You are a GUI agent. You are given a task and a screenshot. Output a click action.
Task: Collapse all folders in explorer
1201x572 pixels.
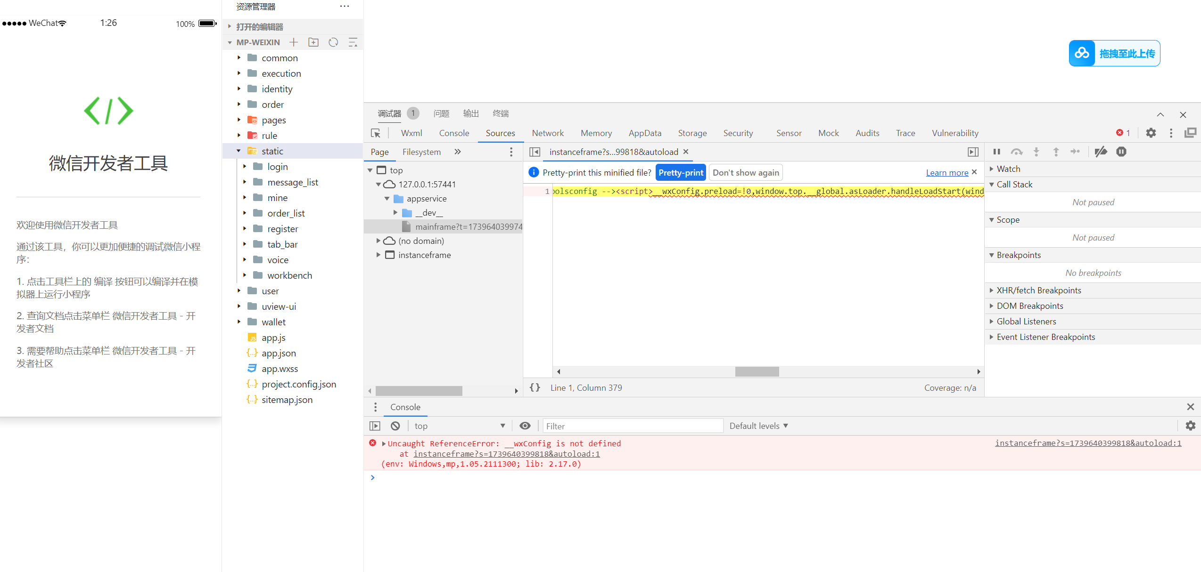(353, 42)
